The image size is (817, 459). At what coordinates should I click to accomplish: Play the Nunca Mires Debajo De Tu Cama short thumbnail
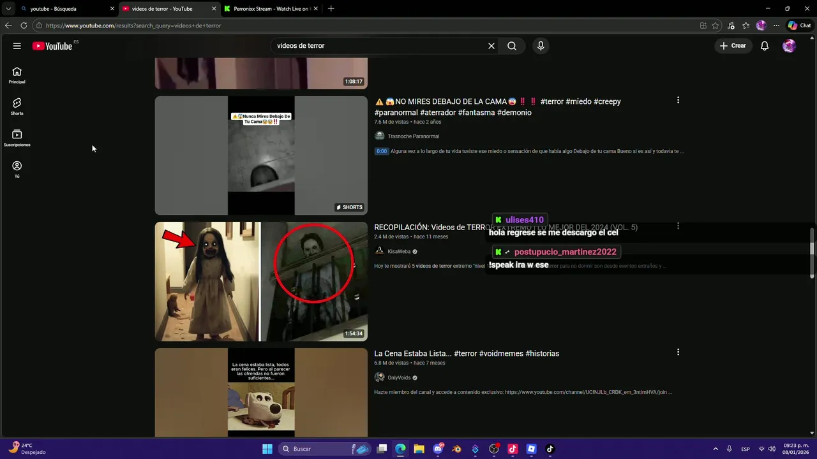(261, 156)
